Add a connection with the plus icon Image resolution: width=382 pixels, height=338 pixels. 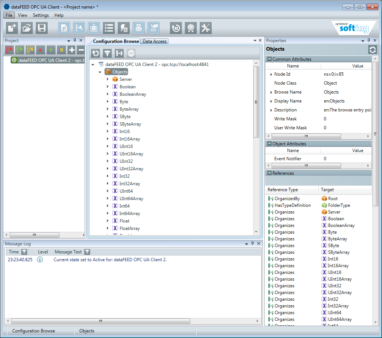72,50
